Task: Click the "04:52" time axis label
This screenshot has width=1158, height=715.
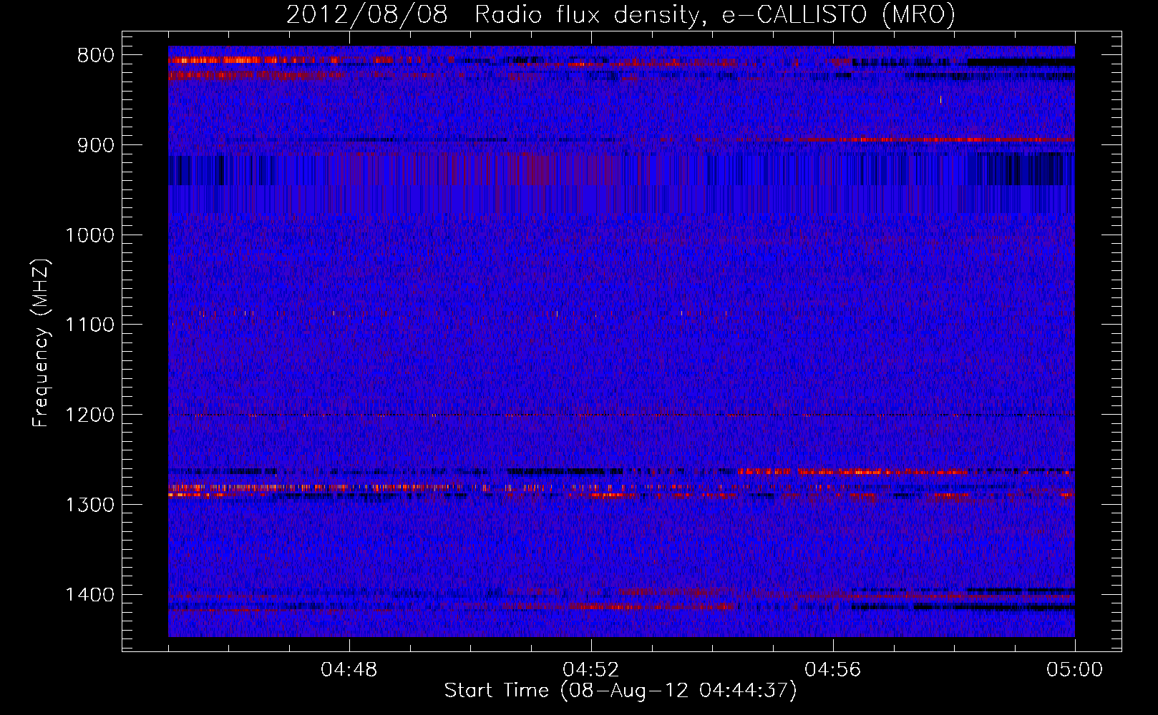Action: pos(591,670)
